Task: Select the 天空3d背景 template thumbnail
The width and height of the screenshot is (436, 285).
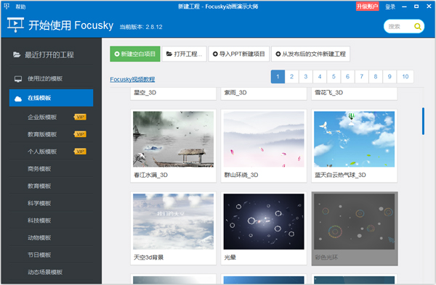Action: pos(173,221)
